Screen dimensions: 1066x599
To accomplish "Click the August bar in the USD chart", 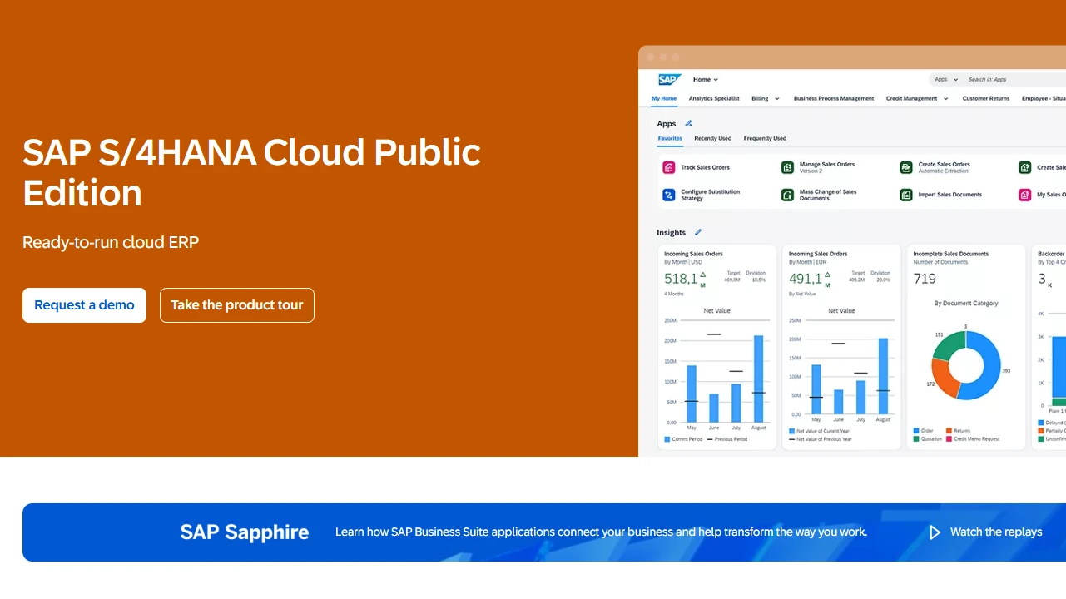I will click(x=759, y=379).
